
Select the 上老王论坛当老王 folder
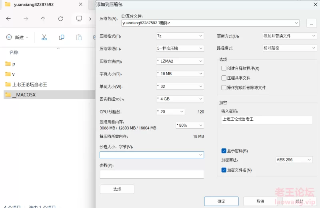49,84
